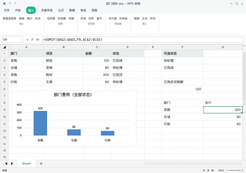Insert a symbol with 符号
Screen dimensions: 246x173
point(153,19)
